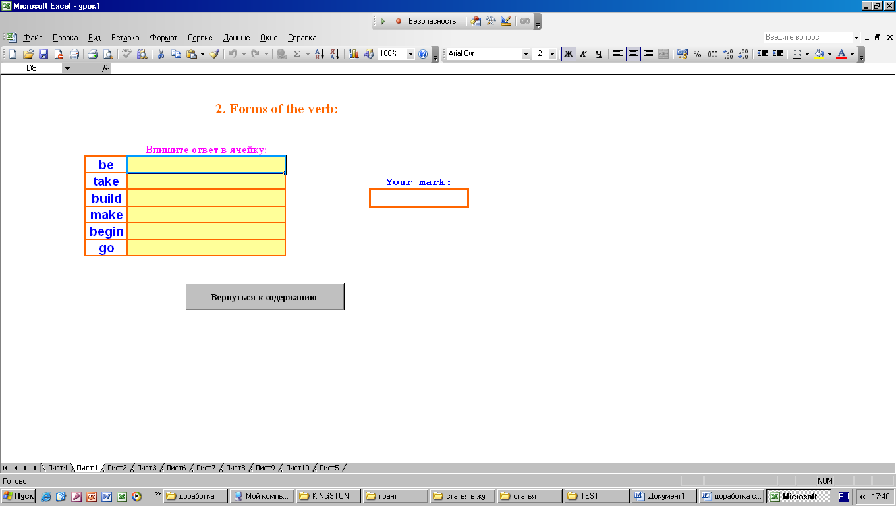Viewport: 896px width, 506px height.
Task: Toggle Italic (К) formatting
Action: tap(584, 54)
